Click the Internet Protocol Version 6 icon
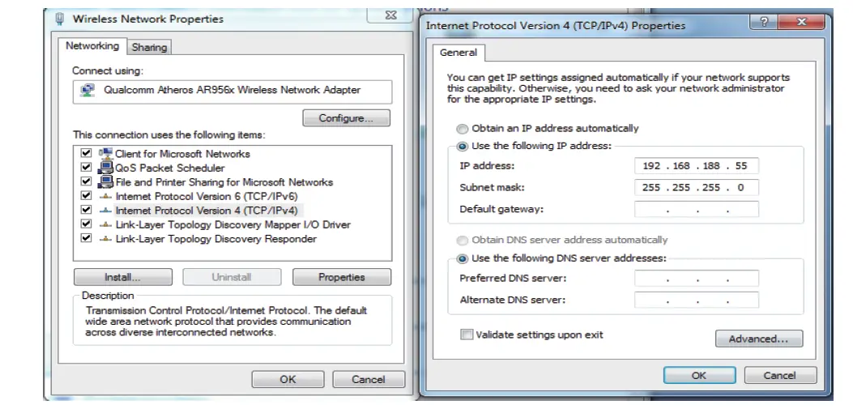Screen dimensions: 853x409 105,197
